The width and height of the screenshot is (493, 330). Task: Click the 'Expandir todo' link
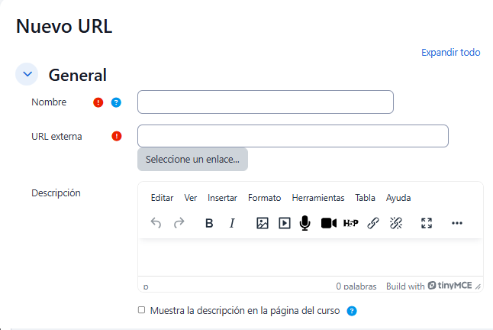point(450,53)
